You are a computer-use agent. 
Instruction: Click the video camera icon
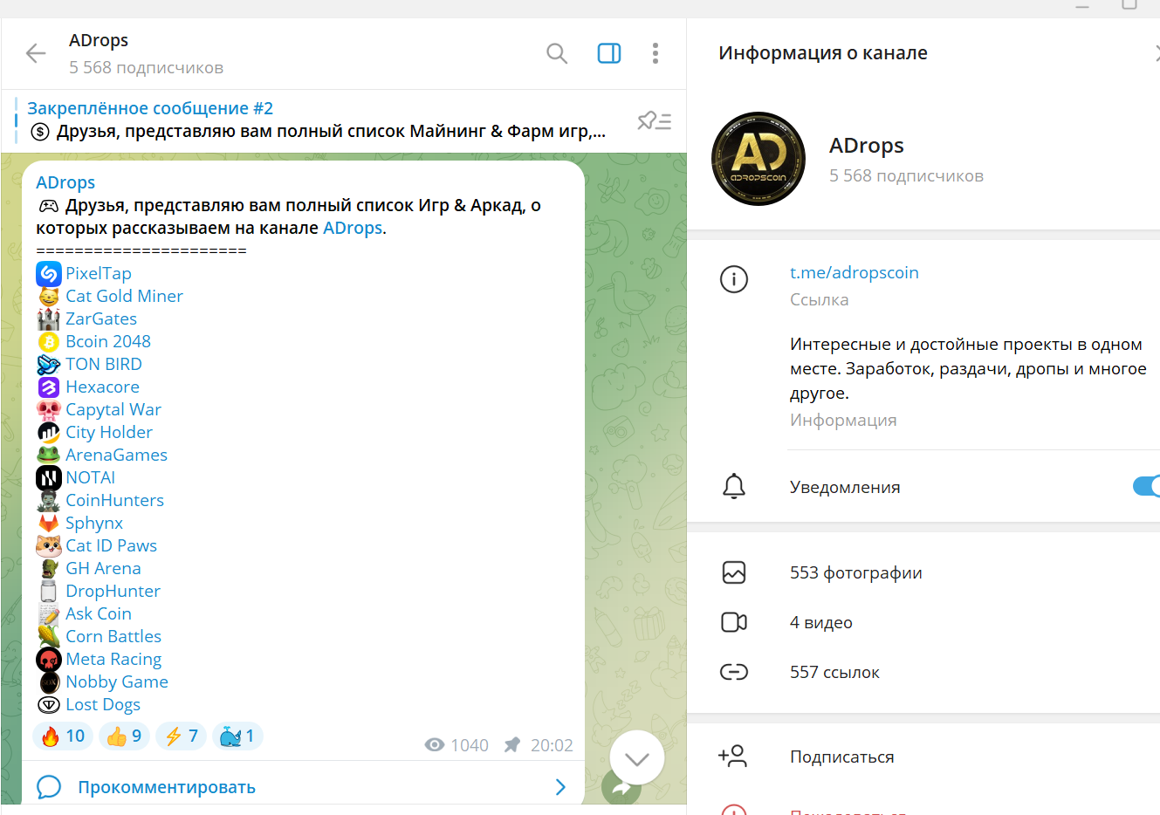734,622
